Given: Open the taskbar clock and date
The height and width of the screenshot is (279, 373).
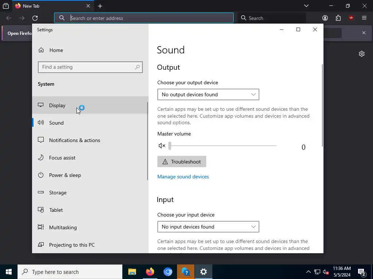Looking at the screenshot, I should click(342, 272).
